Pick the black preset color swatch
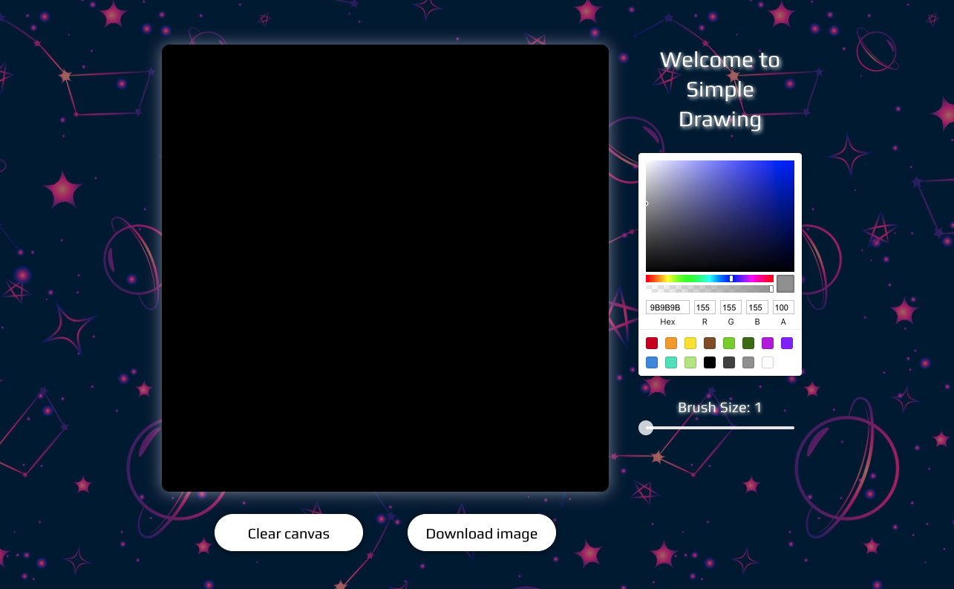Screen dimensions: 954x589 [710, 362]
